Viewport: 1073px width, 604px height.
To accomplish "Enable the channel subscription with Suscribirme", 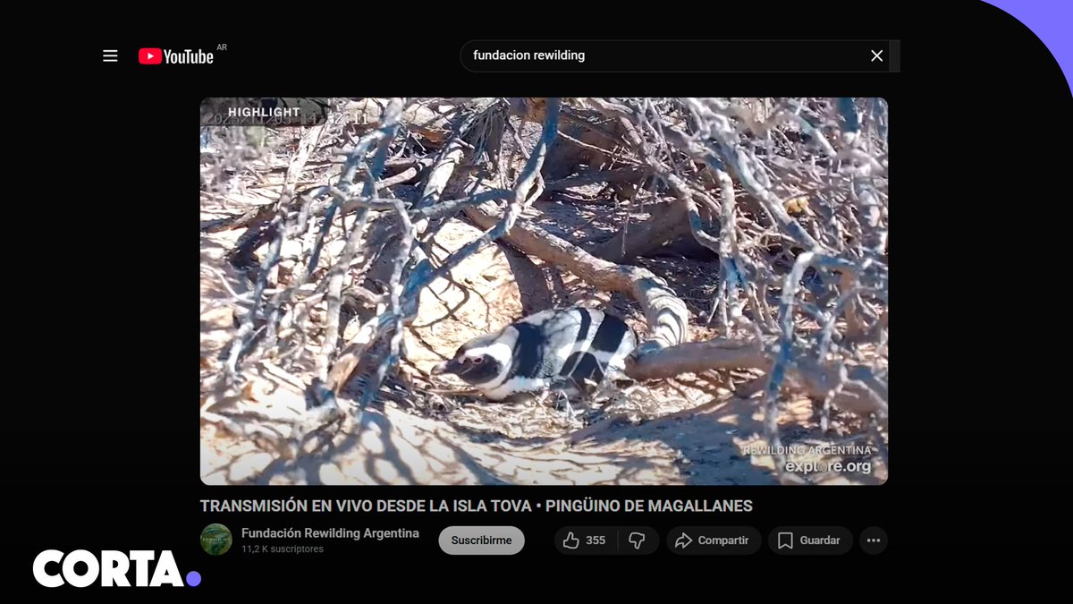I will (481, 540).
